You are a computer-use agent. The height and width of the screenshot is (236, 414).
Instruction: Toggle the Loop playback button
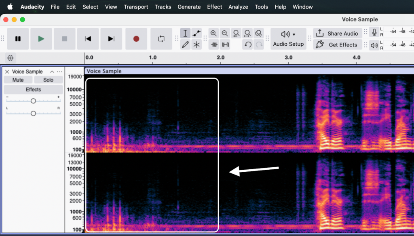click(x=161, y=39)
